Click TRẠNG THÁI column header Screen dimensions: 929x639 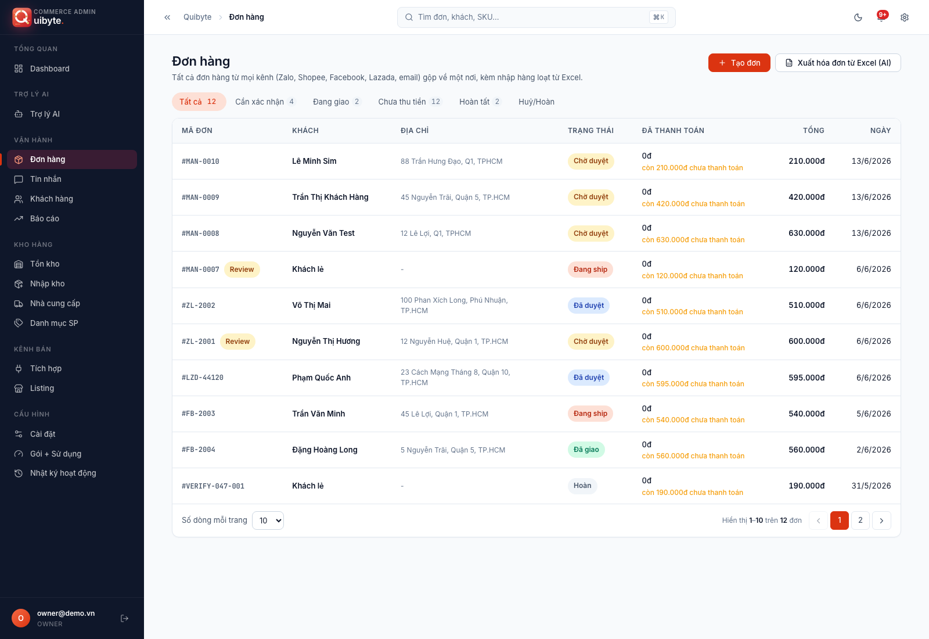coord(590,131)
